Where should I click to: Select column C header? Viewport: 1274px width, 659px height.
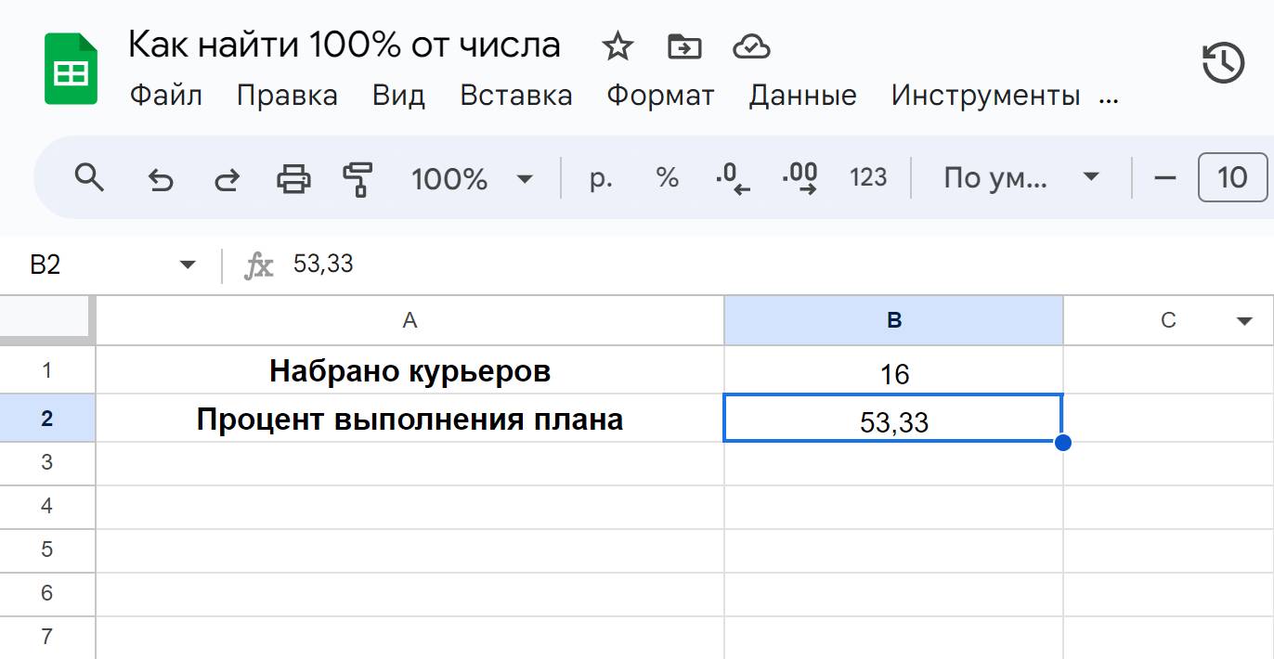[x=1168, y=321]
